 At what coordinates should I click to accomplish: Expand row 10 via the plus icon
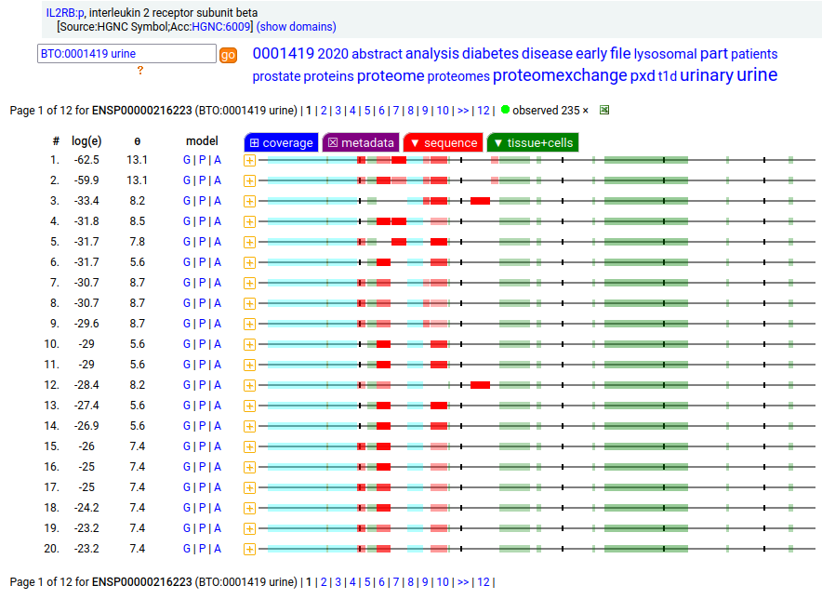point(249,344)
